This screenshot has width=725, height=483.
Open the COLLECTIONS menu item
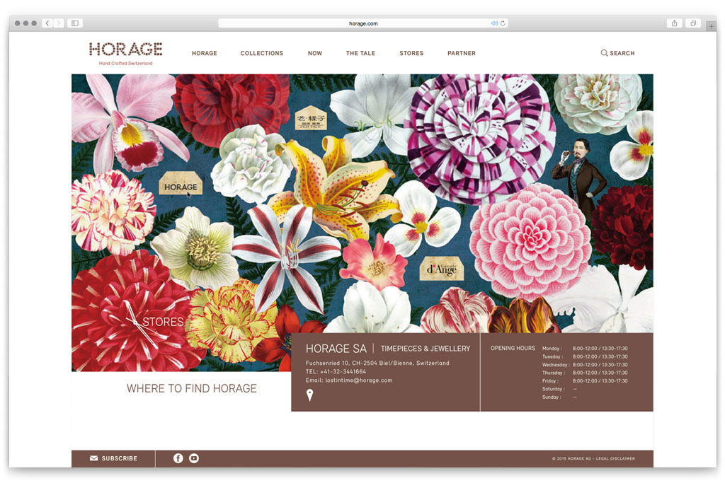[262, 53]
